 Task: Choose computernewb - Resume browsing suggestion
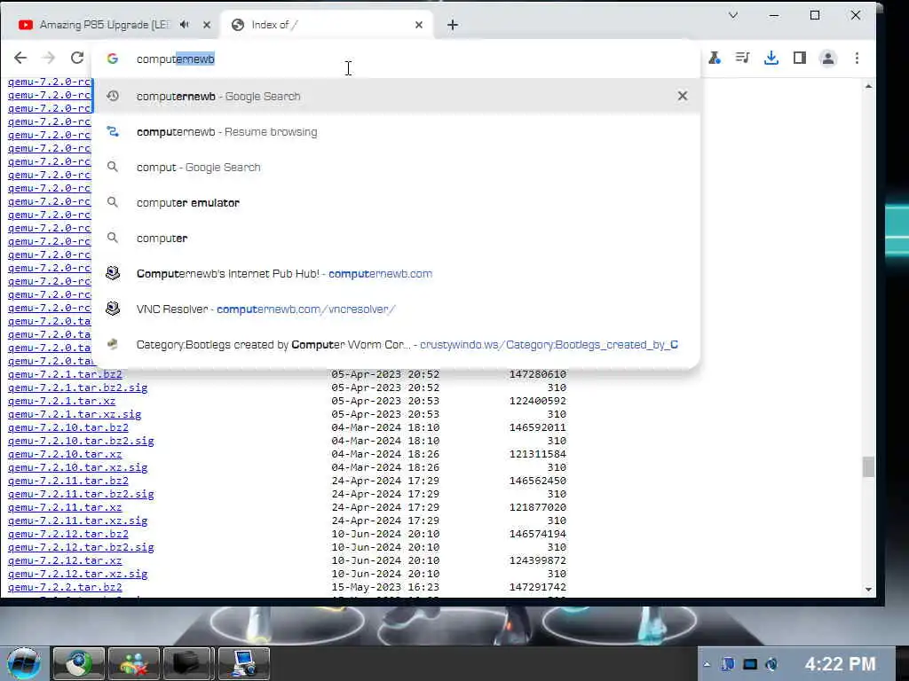click(x=395, y=132)
